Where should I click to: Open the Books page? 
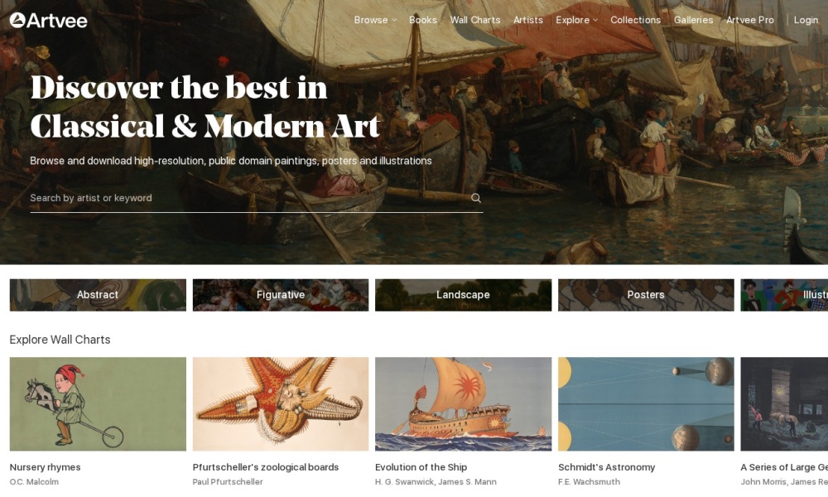point(423,20)
